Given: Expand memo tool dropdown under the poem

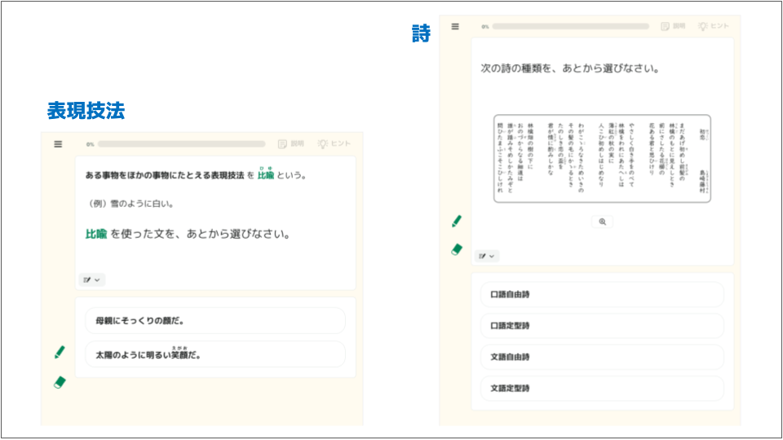Looking at the screenshot, I should 487,256.
